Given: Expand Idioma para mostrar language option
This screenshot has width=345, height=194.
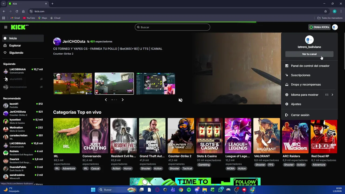Looking at the screenshot, I should [309, 95].
